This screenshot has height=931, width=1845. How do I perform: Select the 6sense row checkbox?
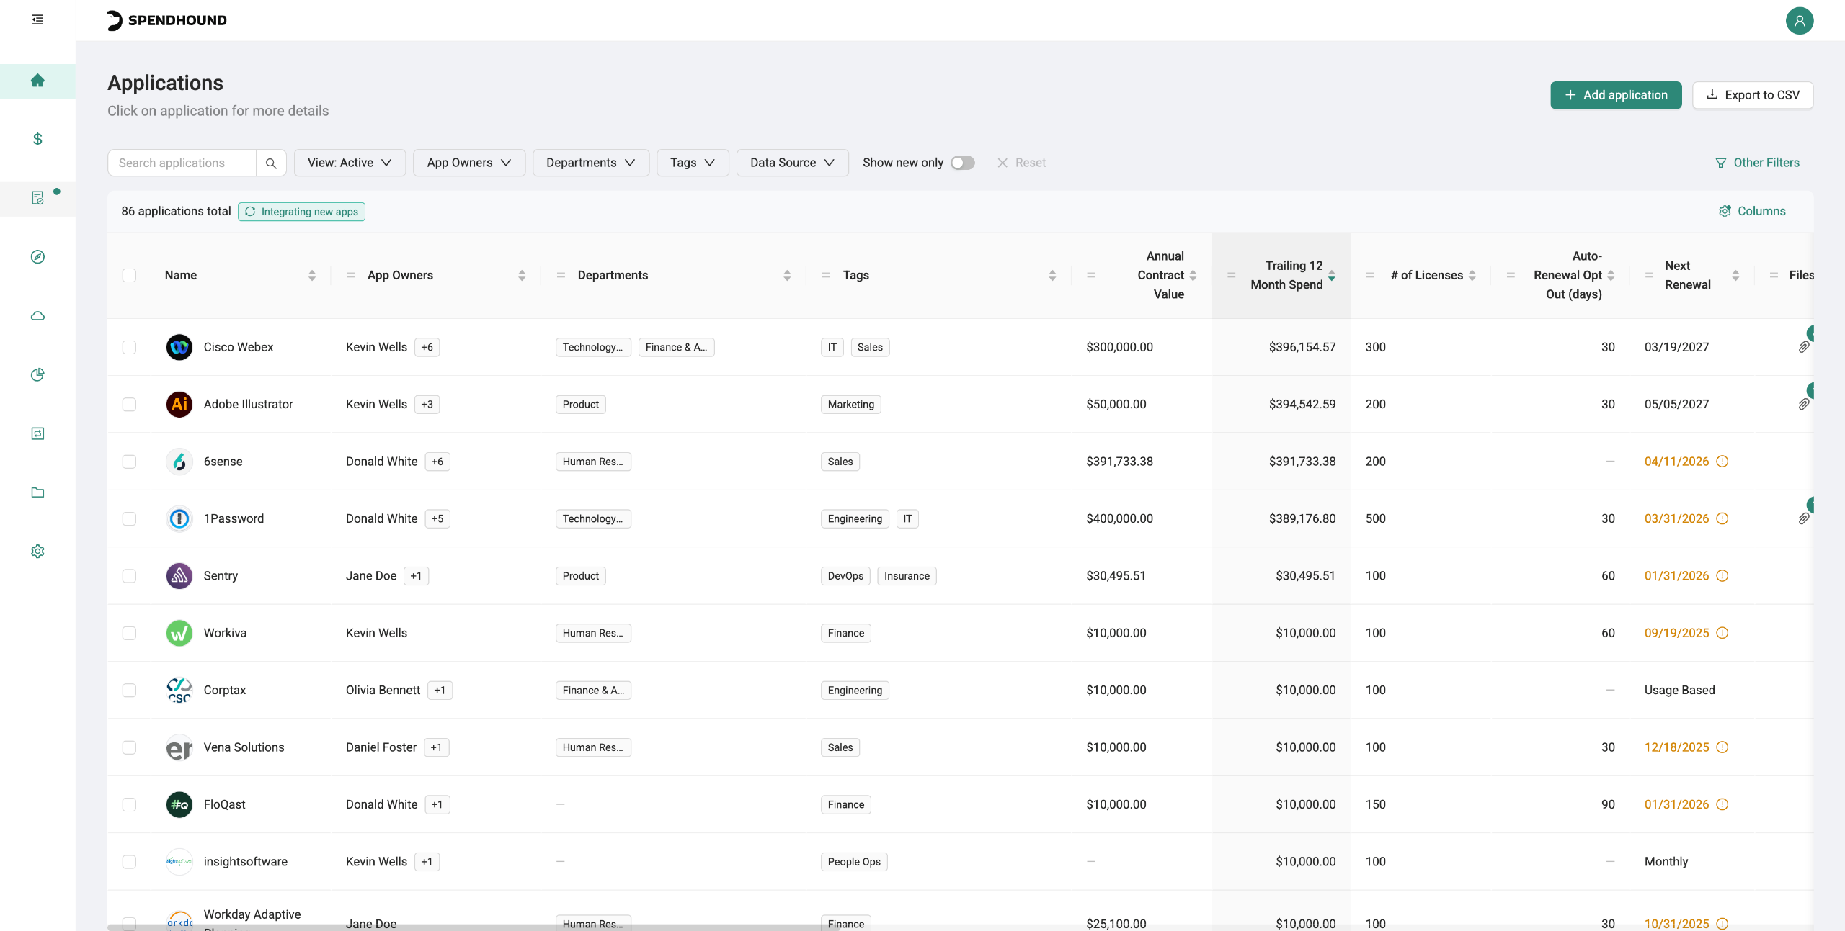(129, 462)
